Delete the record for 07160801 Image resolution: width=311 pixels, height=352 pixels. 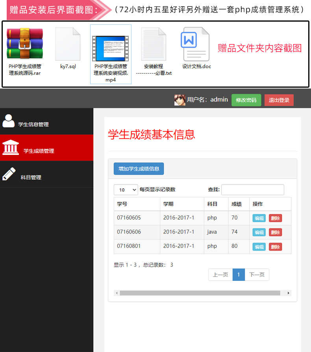275,247
